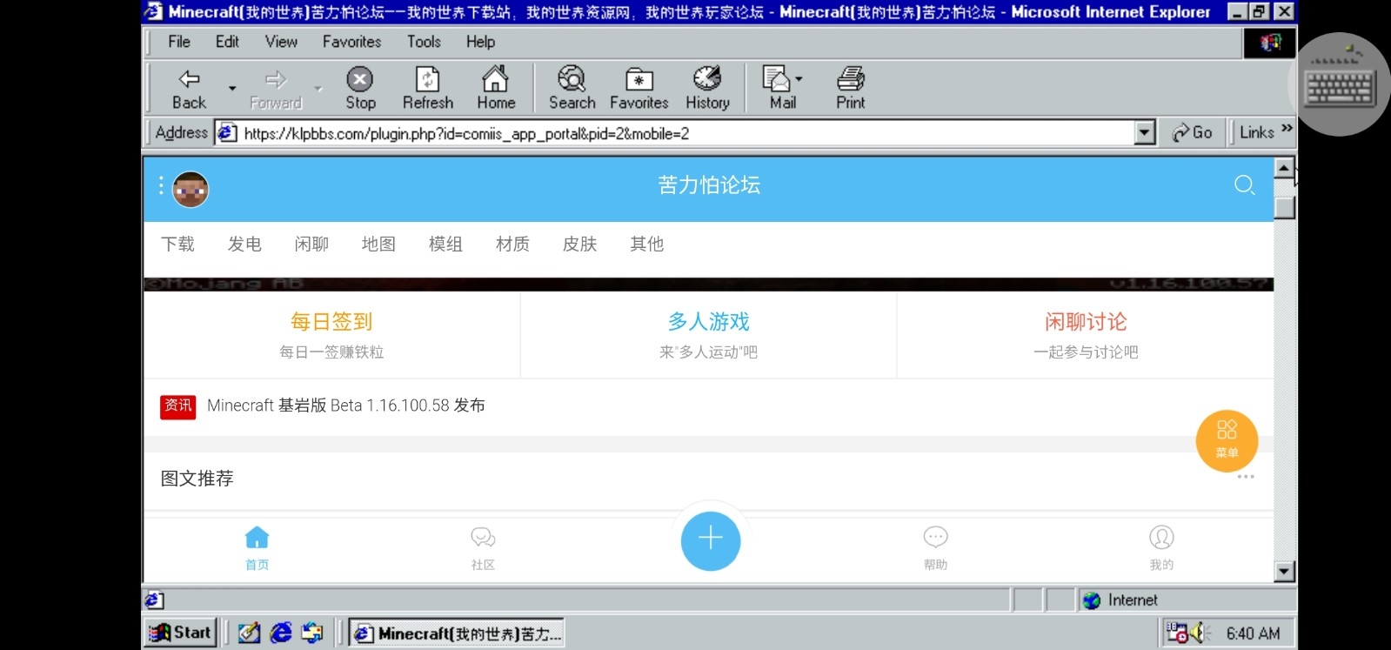Open the Favorites menu
1391x650 pixels.
click(351, 42)
